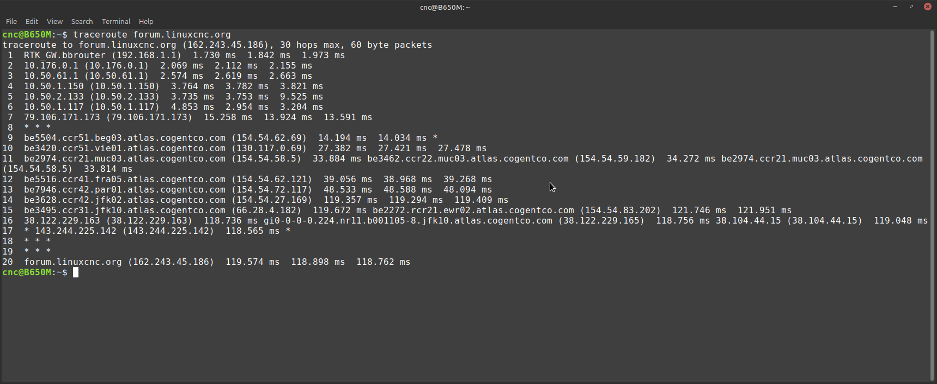Click the IP '(154.54.27.169)' in hop 14
This screenshot has width=937, height=384.
click(272, 200)
